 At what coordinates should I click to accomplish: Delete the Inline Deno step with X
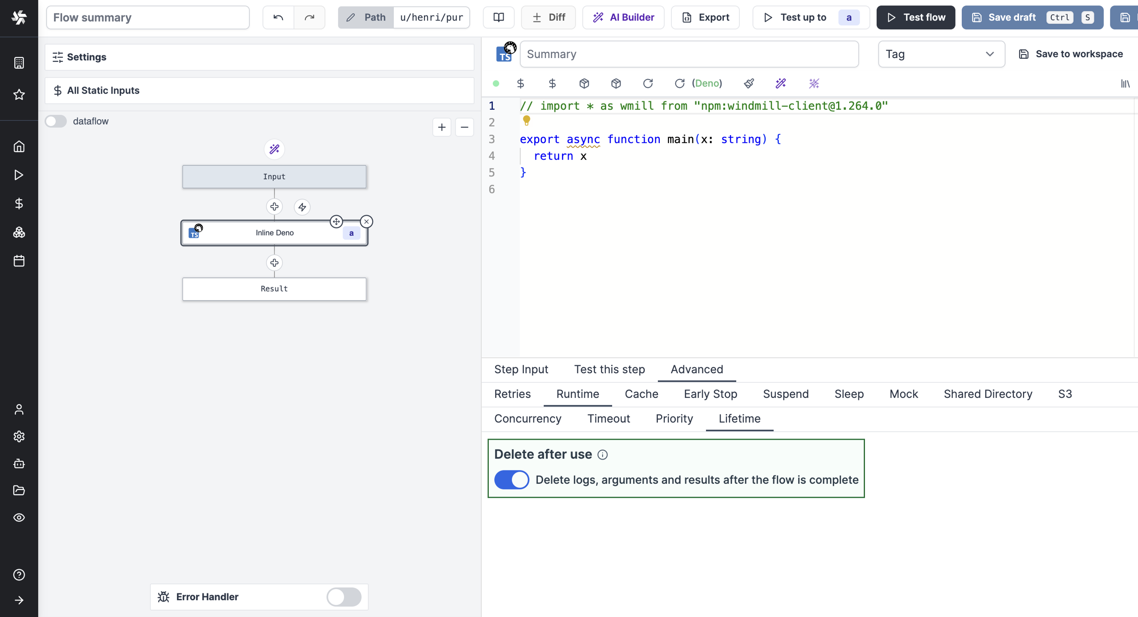tap(366, 221)
